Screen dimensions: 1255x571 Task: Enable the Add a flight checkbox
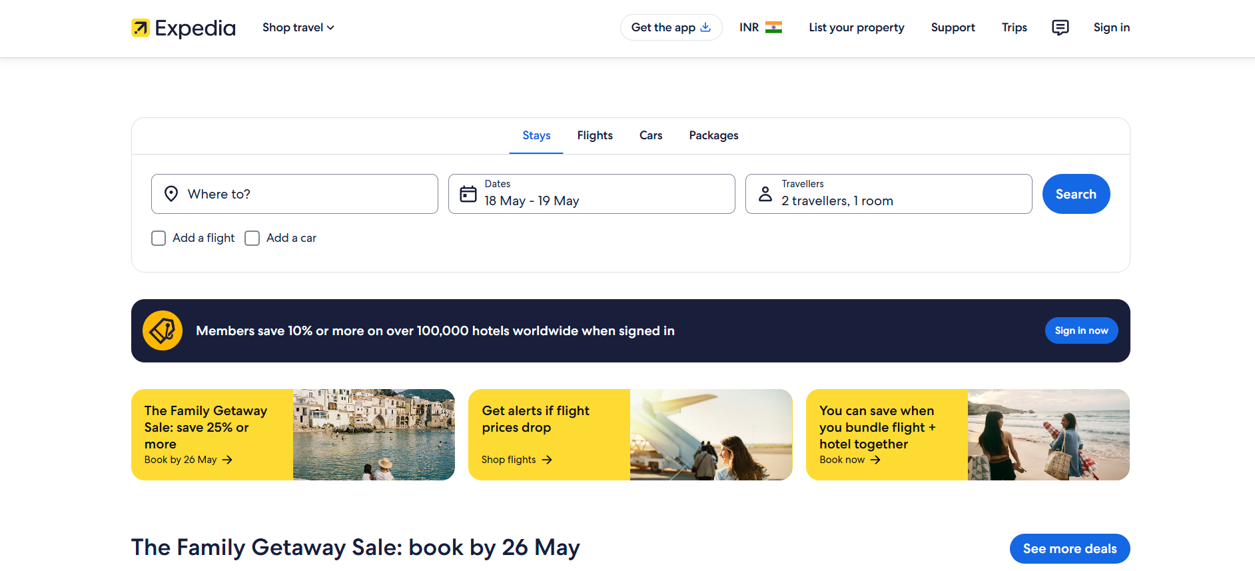[x=159, y=239]
